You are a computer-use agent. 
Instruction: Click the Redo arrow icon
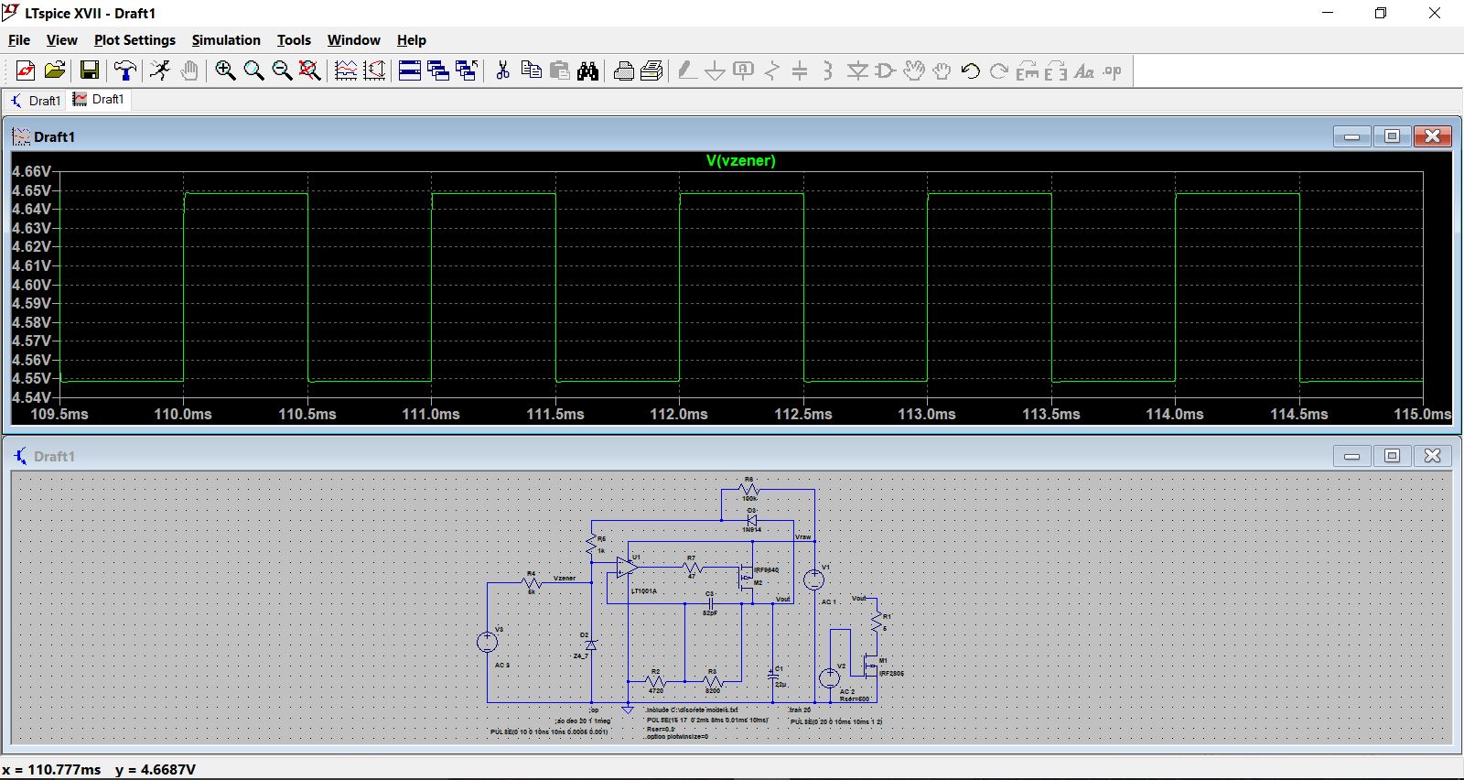999,70
